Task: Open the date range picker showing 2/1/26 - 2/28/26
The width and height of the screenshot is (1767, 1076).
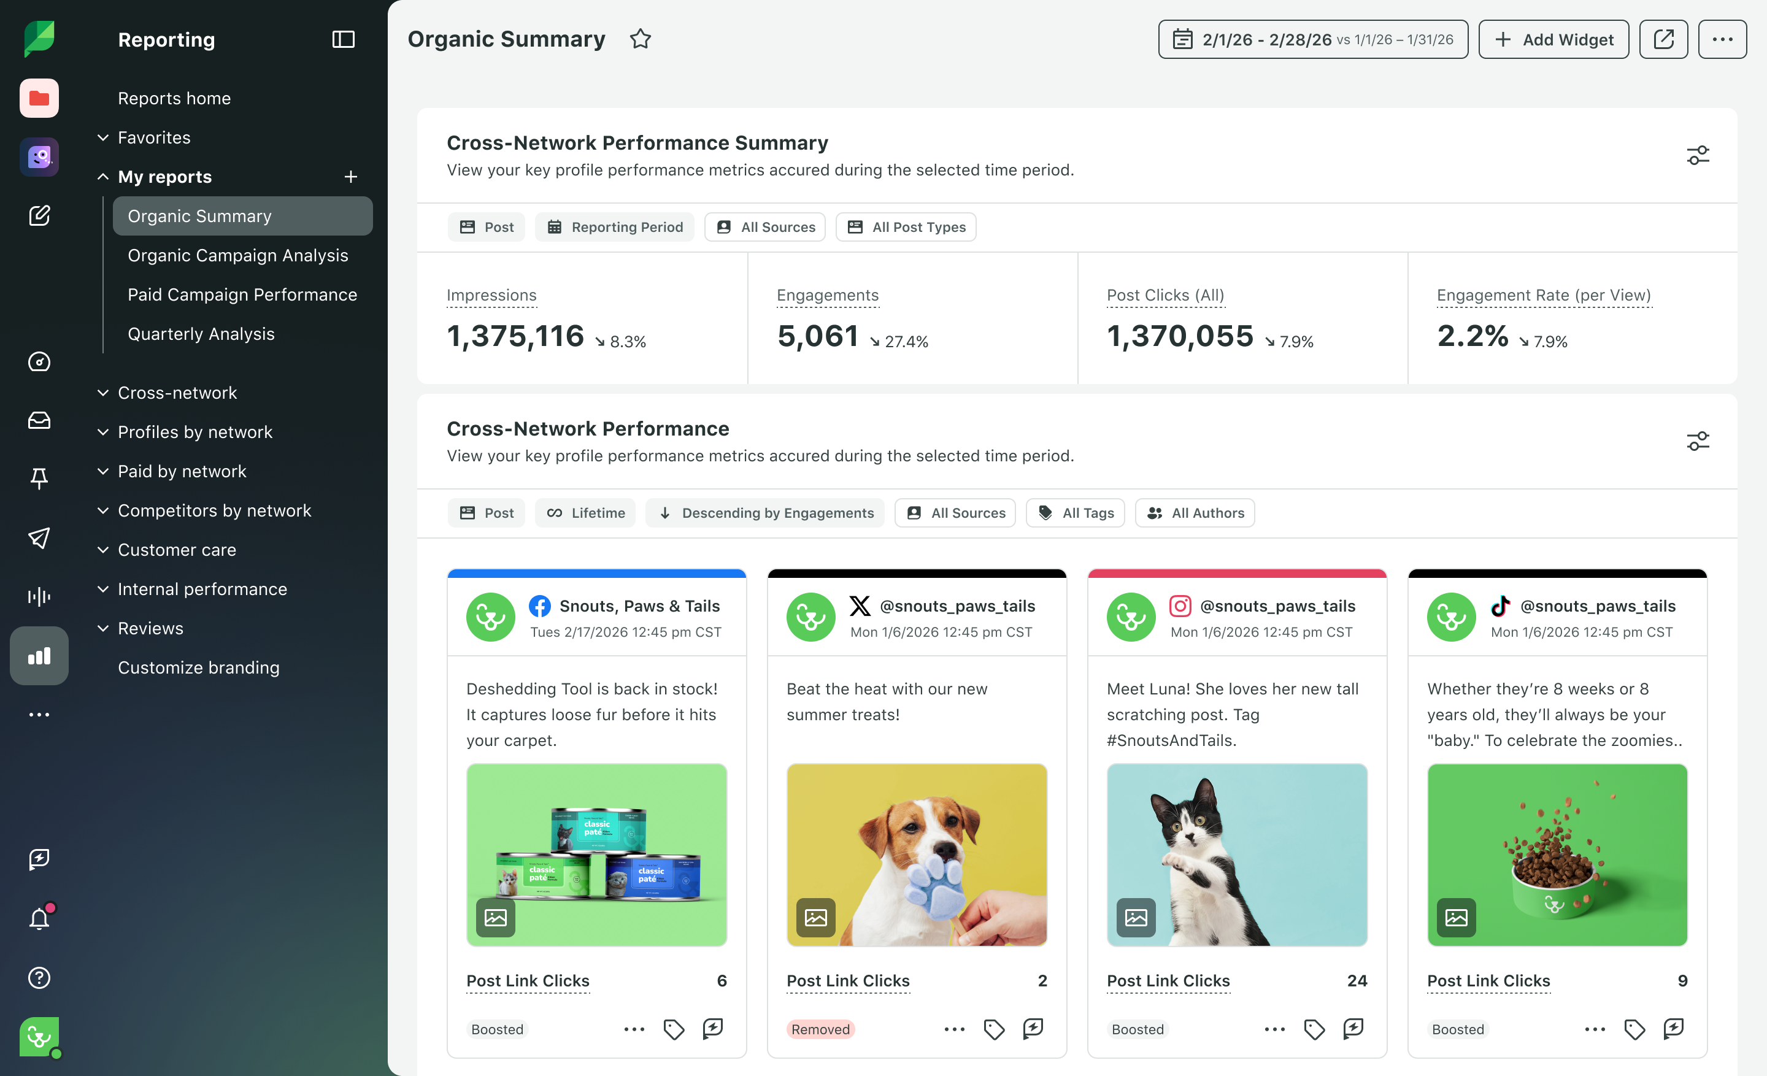Action: coord(1312,39)
